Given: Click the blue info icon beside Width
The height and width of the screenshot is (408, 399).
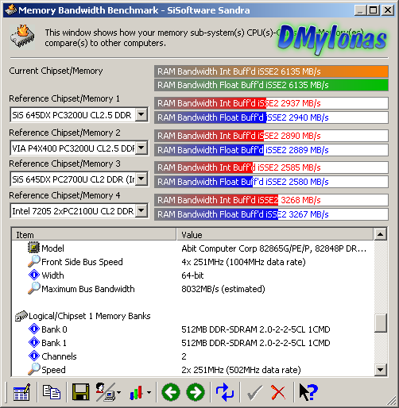Looking at the screenshot, I should pyautogui.click(x=34, y=275).
